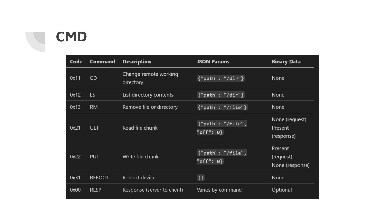The image size is (368, 207).
Task: Click the CMD slide title
Action: (x=71, y=37)
